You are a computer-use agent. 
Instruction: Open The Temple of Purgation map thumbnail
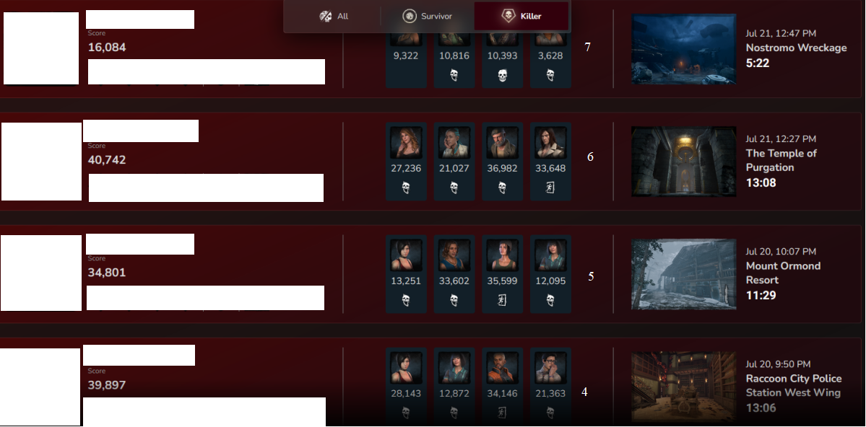[683, 162]
